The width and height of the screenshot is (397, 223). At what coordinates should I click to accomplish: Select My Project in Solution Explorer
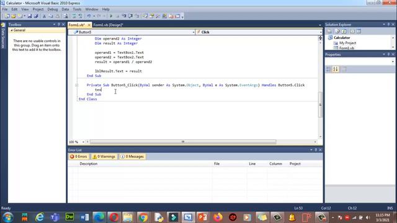coord(347,43)
